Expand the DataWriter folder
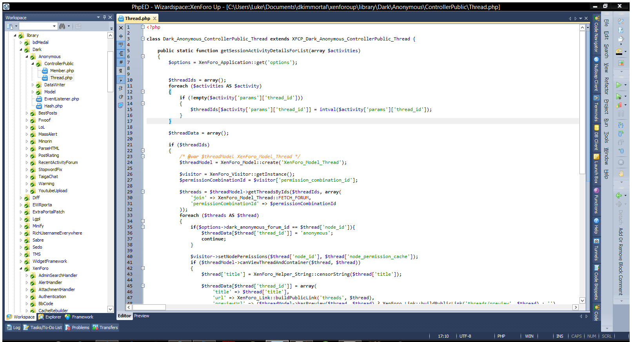Viewport: 632px width, 342px height. (x=33, y=85)
